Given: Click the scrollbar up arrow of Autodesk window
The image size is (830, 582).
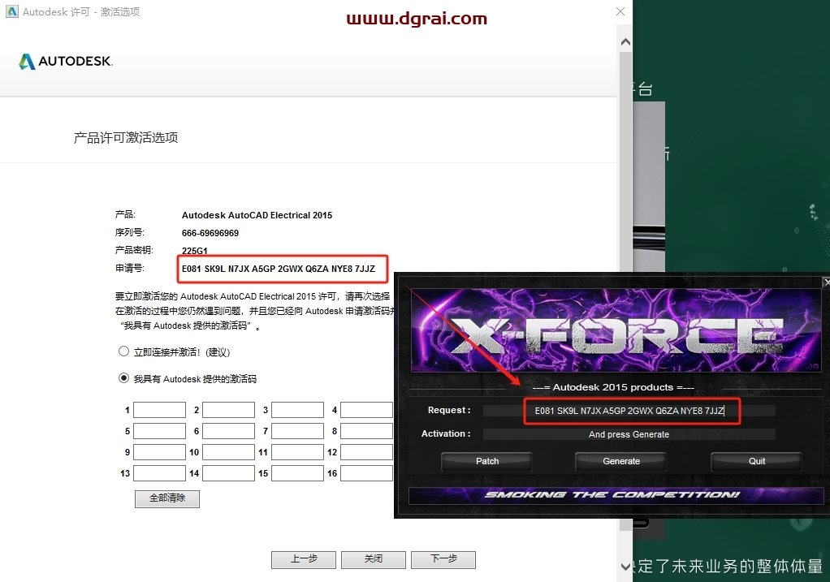Looking at the screenshot, I should click(625, 41).
